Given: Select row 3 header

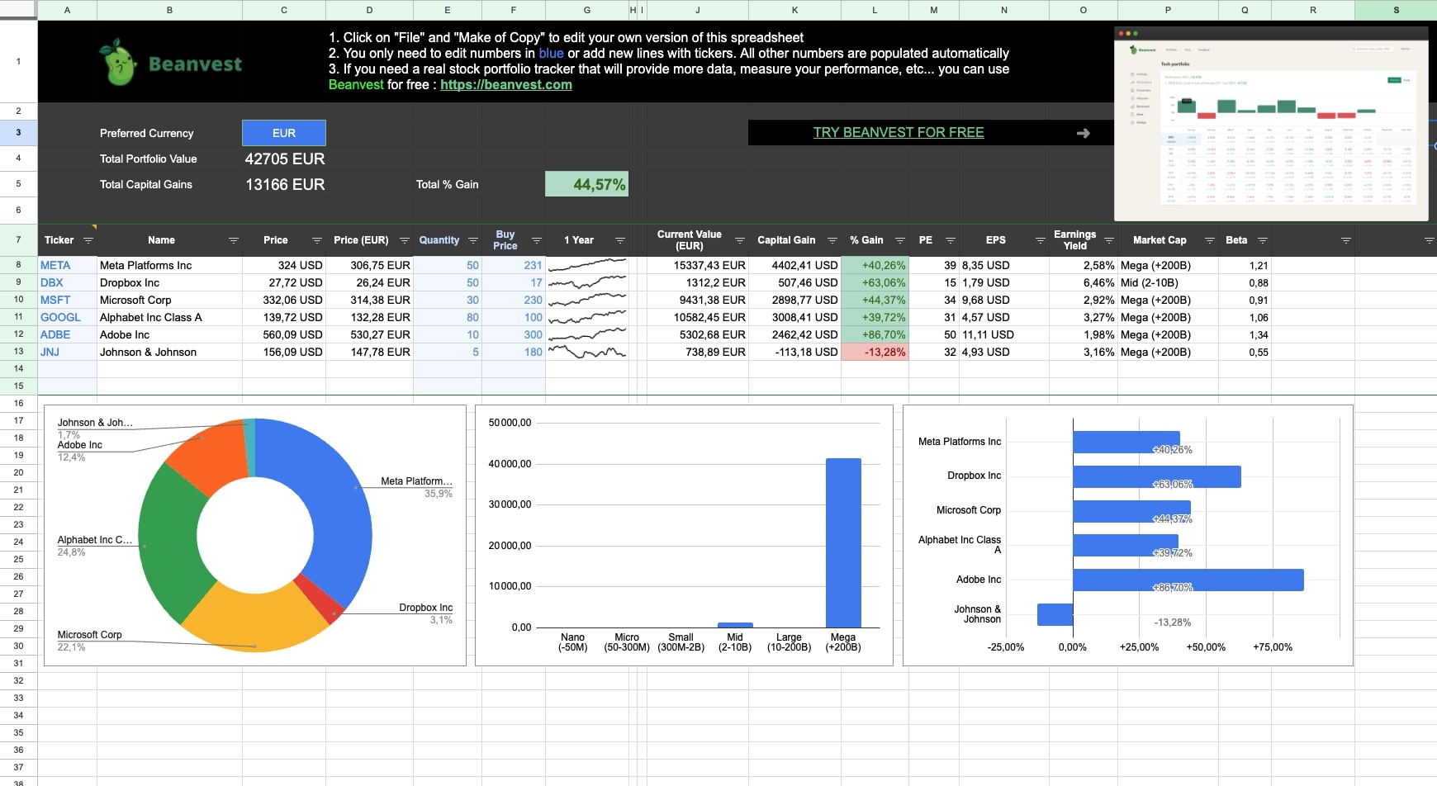Looking at the screenshot, I should pyautogui.click(x=18, y=132).
